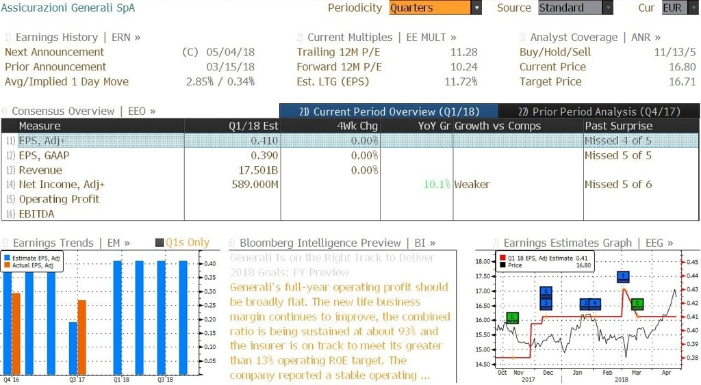Open the Cur EUR currency dropdown

[x=680, y=8]
